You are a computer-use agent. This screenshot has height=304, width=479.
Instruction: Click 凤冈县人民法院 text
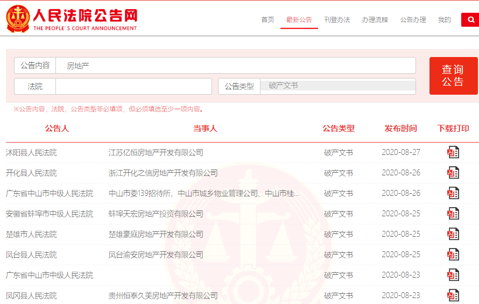click(x=31, y=296)
